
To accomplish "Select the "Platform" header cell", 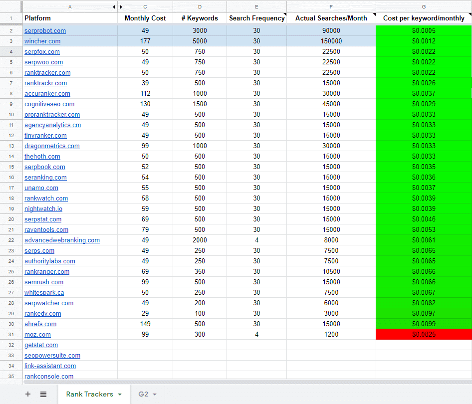I will click(70, 18).
